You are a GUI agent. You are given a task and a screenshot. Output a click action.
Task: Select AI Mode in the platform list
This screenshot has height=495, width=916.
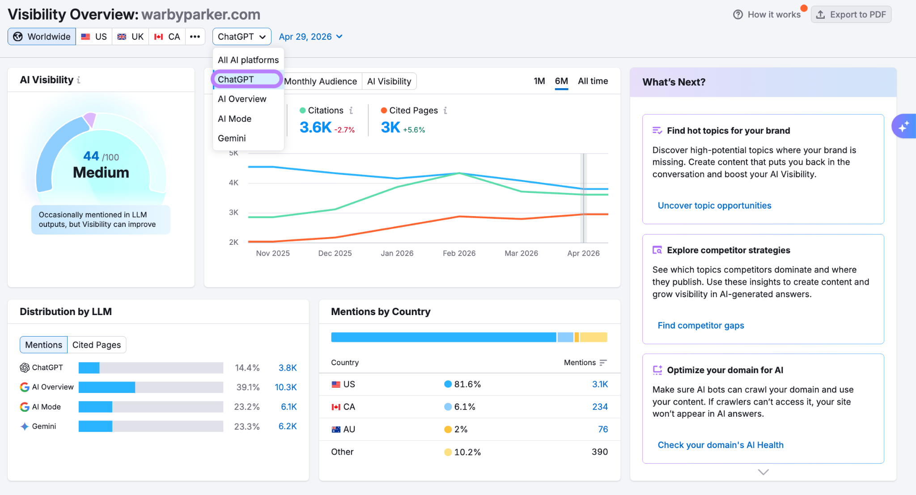(x=248, y=119)
